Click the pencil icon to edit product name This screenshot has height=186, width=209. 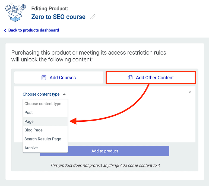point(93,17)
